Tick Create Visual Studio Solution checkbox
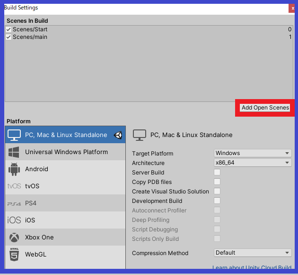This screenshot has height=275, width=298. pyautogui.click(x=217, y=191)
